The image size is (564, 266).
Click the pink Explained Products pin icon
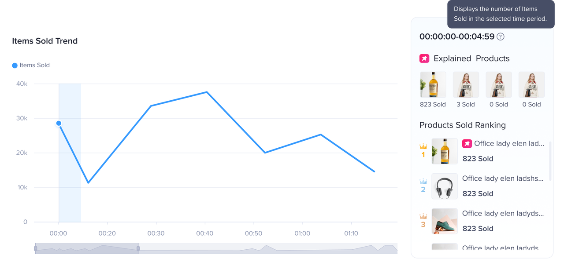(424, 58)
